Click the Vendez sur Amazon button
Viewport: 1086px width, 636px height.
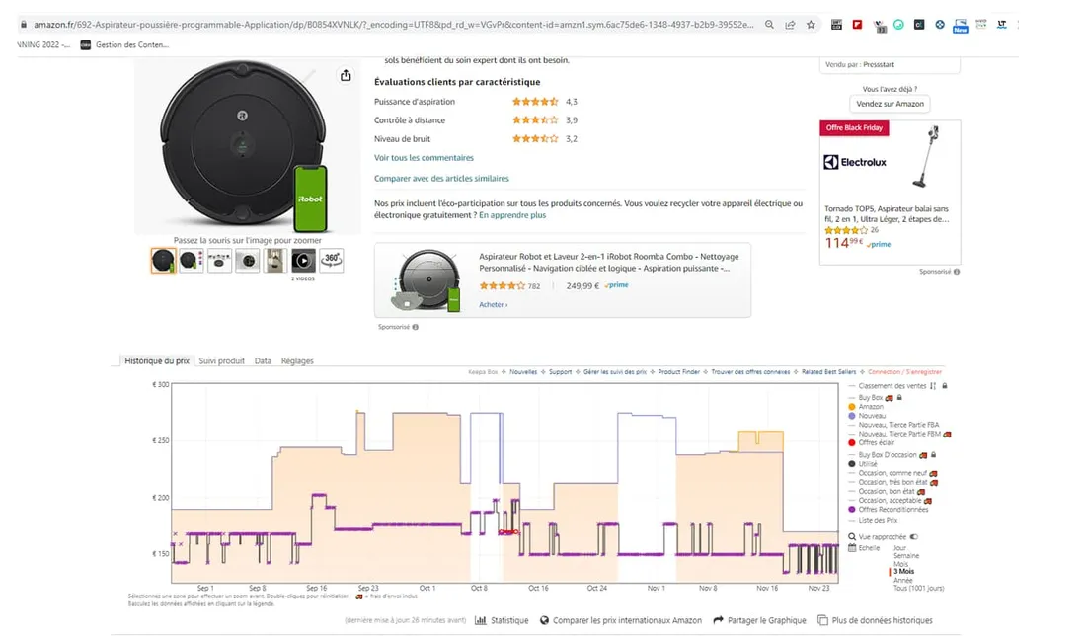pyautogui.click(x=890, y=104)
